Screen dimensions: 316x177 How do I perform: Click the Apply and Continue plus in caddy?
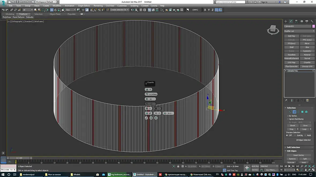151,118
